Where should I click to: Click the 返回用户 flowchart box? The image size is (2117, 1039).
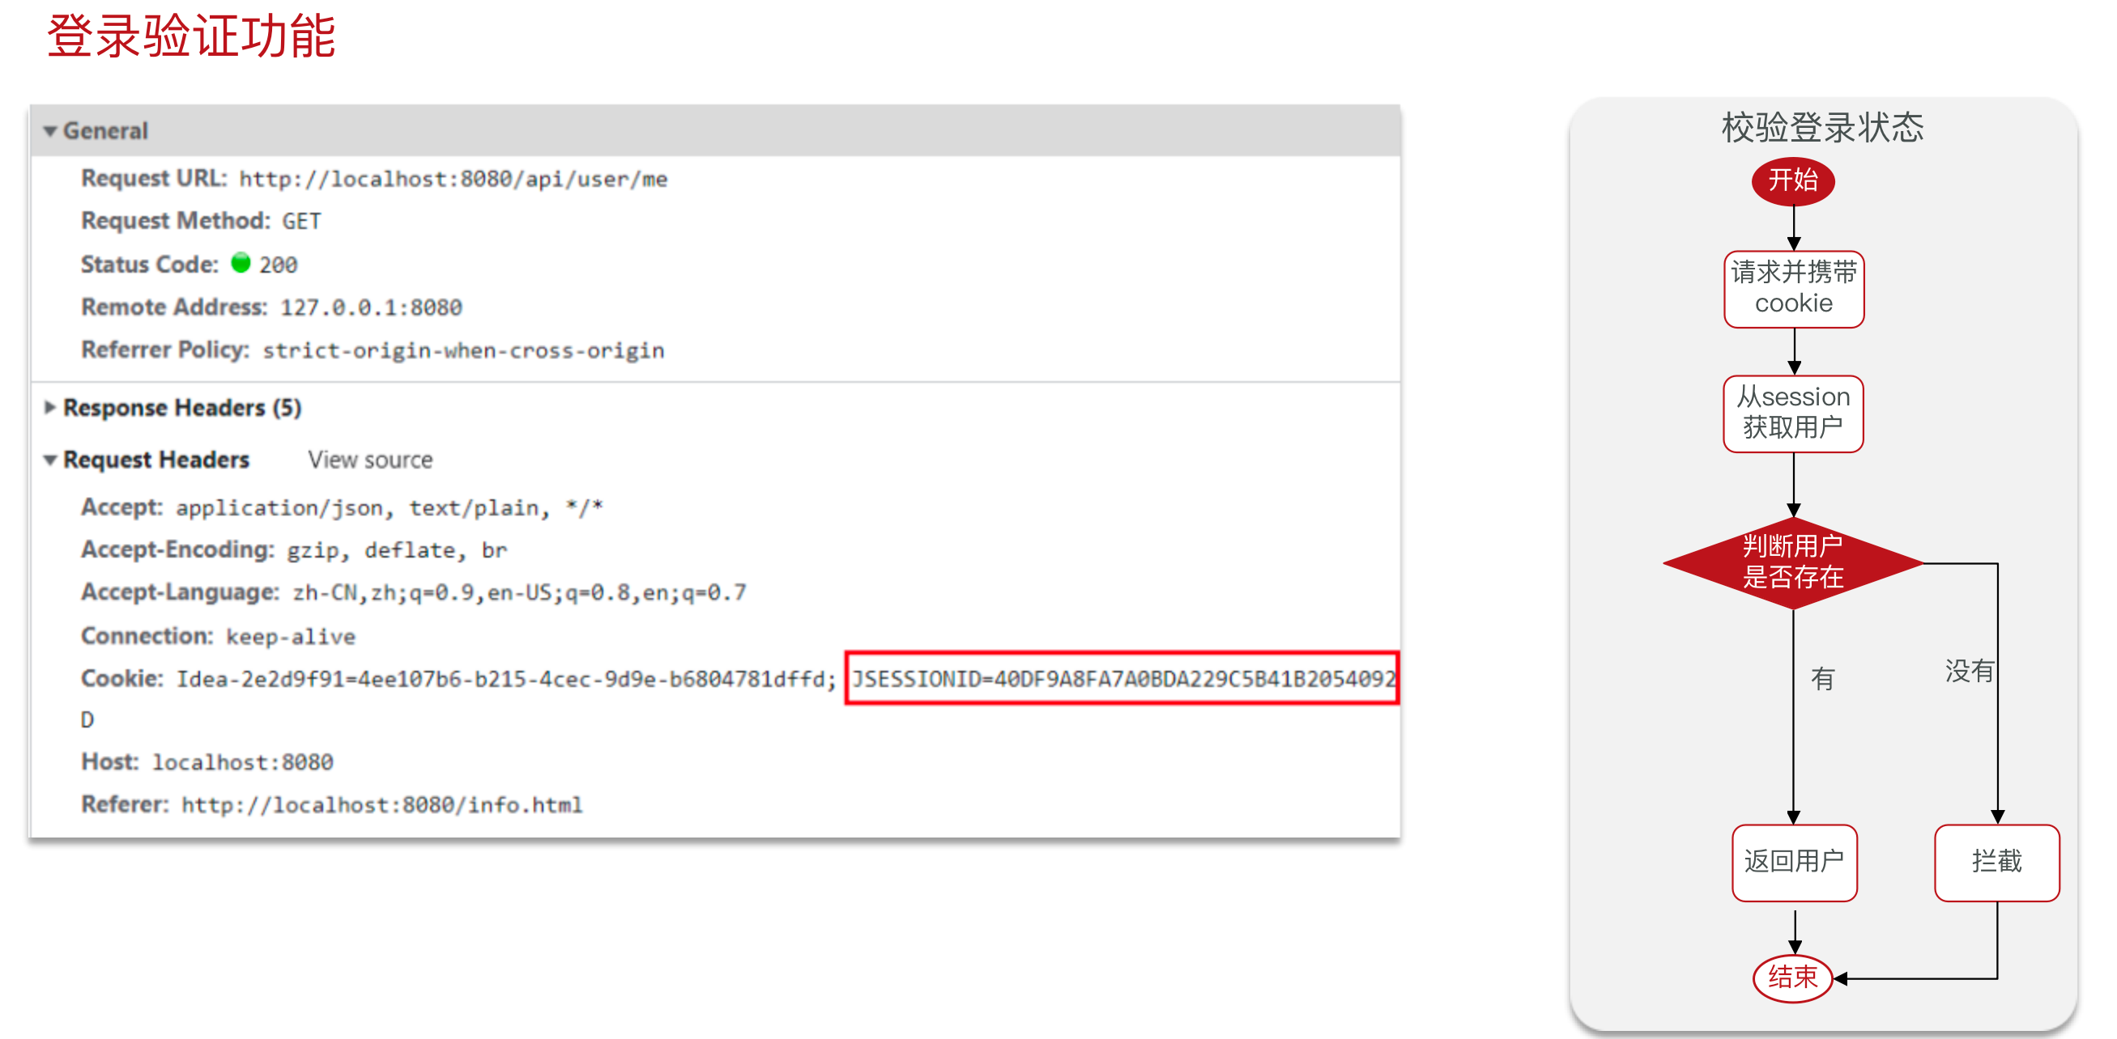[1794, 863]
